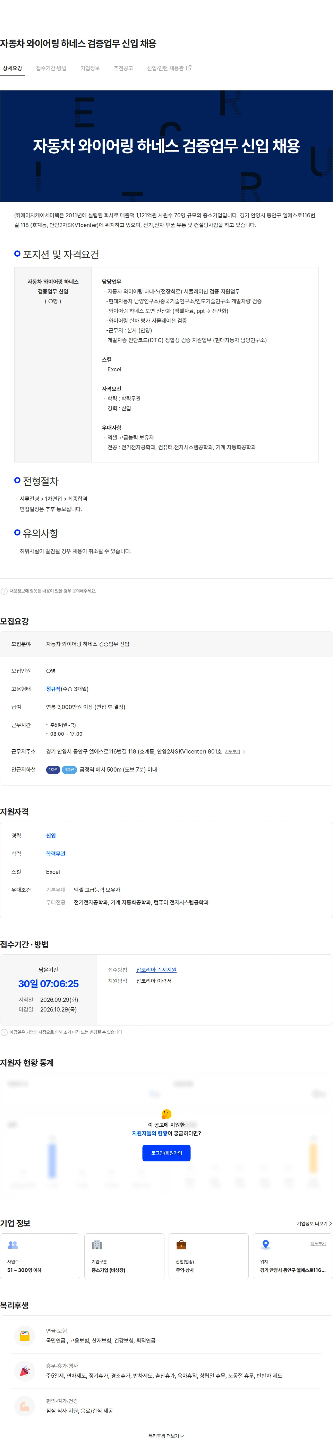Click the building icon on the 기업구분 card
The height and width of the screenshot is (1442, 333).
[97, 1244]
